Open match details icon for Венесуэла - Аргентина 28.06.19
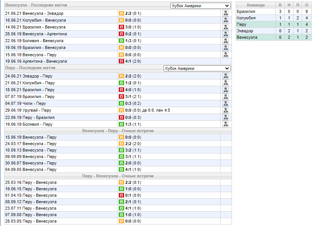 (225, 34)
